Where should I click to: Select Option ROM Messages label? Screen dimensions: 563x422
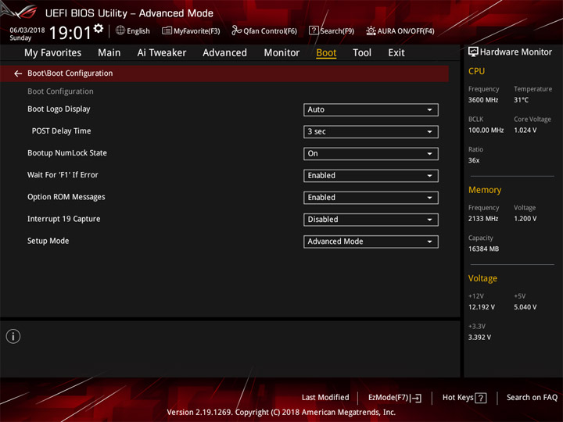66,197
